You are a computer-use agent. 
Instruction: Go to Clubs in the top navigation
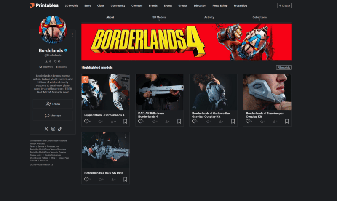101,5
